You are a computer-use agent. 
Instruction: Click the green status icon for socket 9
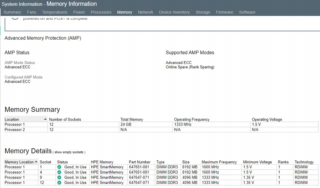pyautogui.click(x=59, y=177)
